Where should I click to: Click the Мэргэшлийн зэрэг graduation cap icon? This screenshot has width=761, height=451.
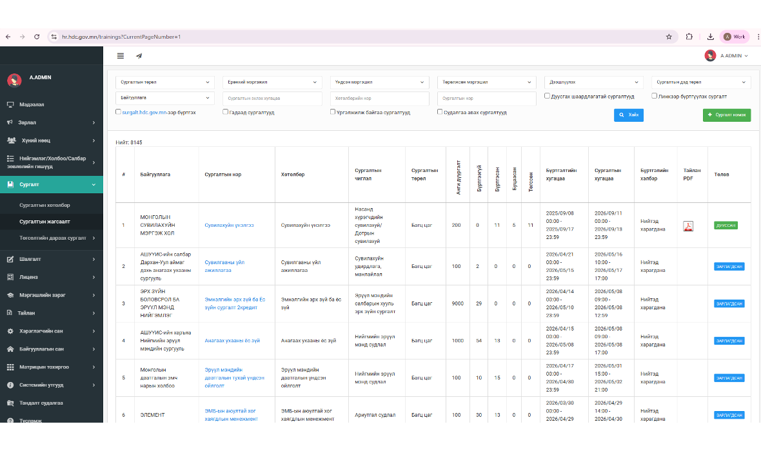[10, 295]
